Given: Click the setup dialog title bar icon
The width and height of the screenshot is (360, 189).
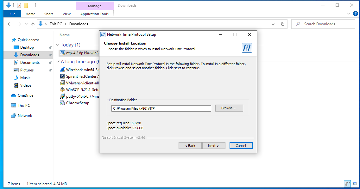Looking at the screenshot, I should [103, 34].
